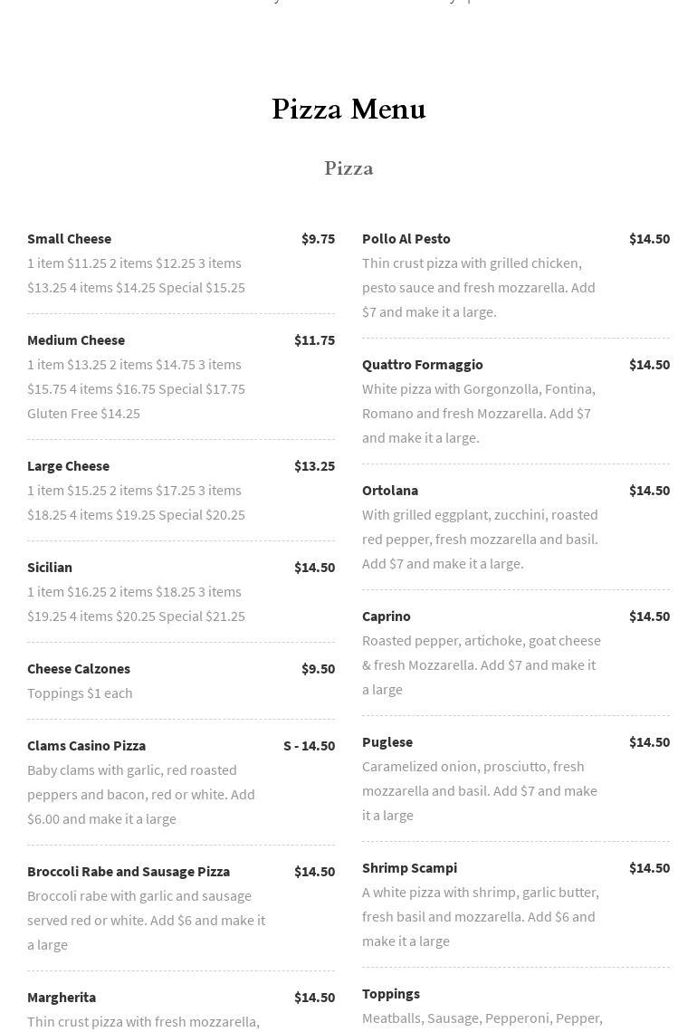The image size is (697, 1032).
Task: Click the Pizza Menu heading
Action: (x=348, y=110)
